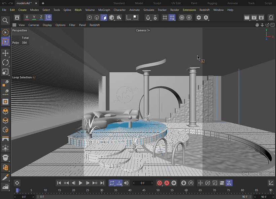This screenshot has width=276, height=199.
Task: Pick the Knife cut tool
Action: 5,178
